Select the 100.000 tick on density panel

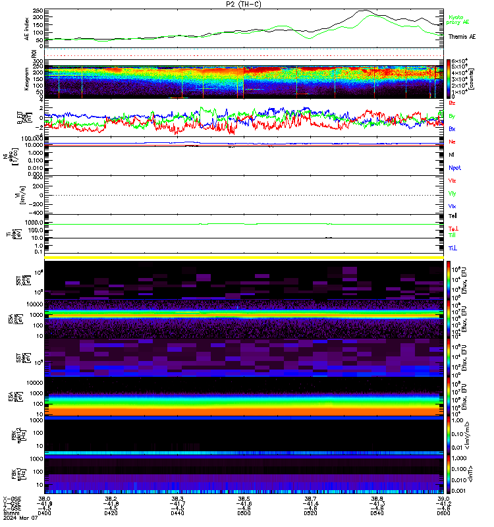(32, 138)
